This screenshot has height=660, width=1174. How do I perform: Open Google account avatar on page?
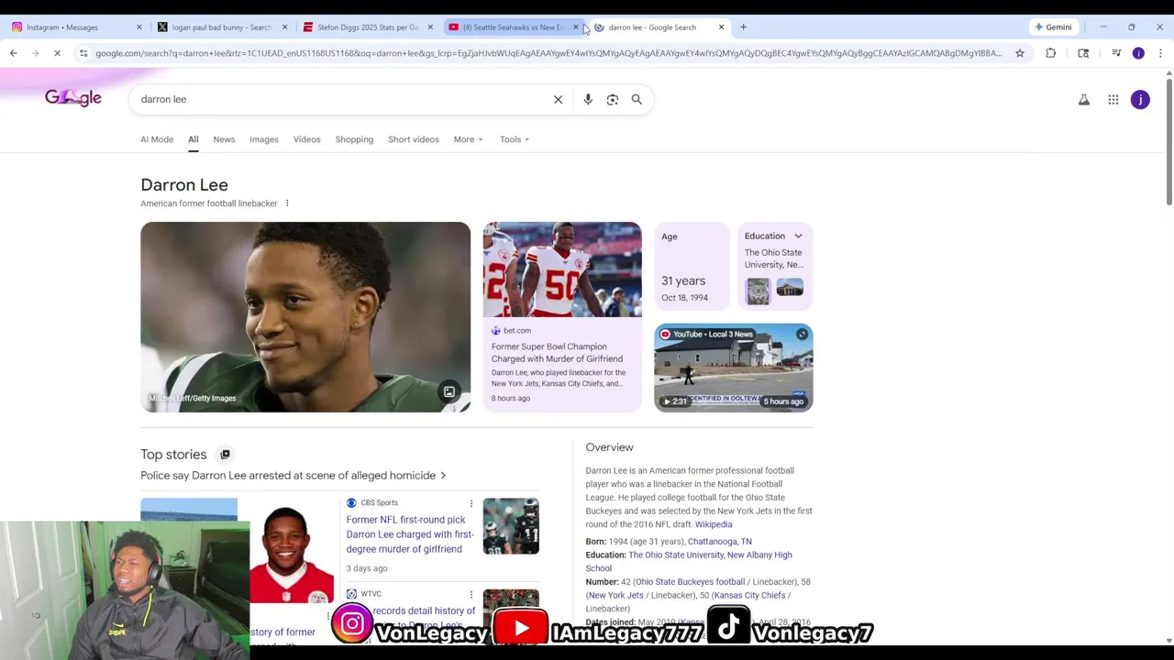tap(1140, 100)
